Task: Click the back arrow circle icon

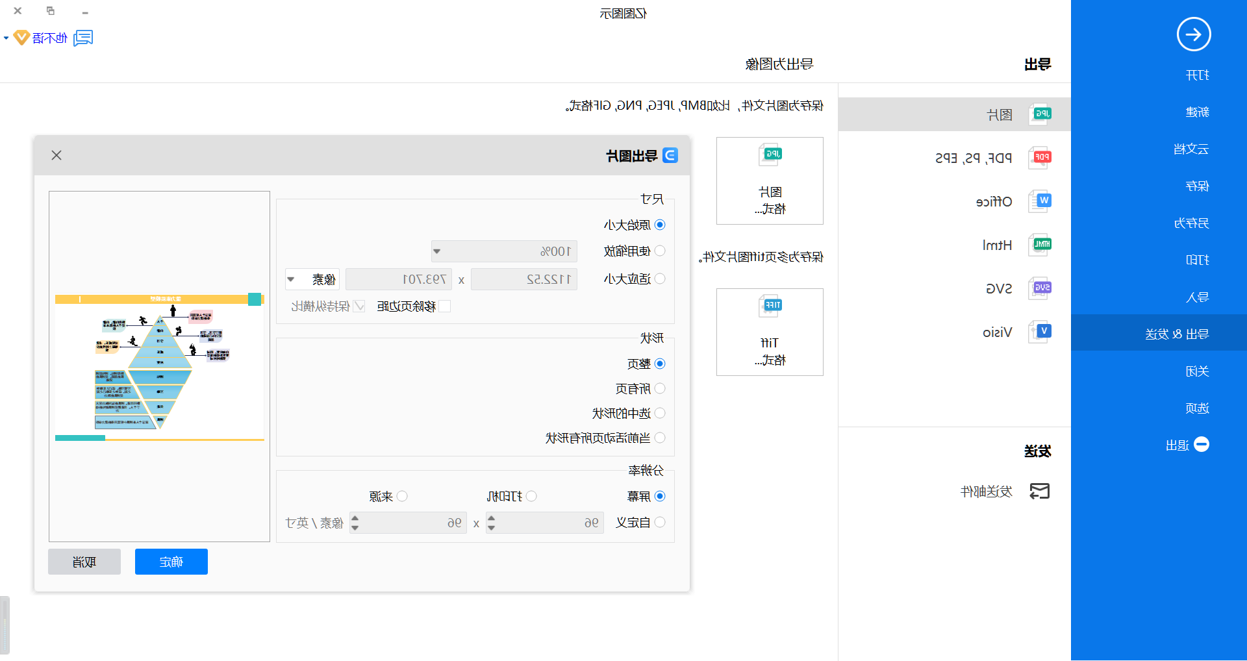Action: (1194, 34)
